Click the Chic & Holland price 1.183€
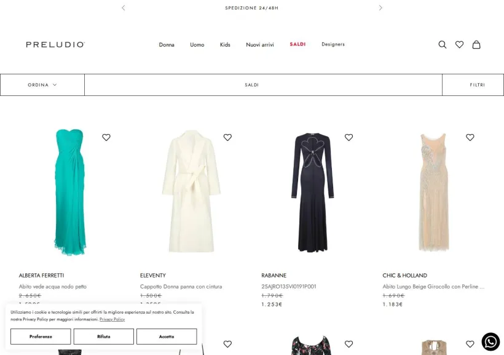504x355 pixels. (393, 304)
